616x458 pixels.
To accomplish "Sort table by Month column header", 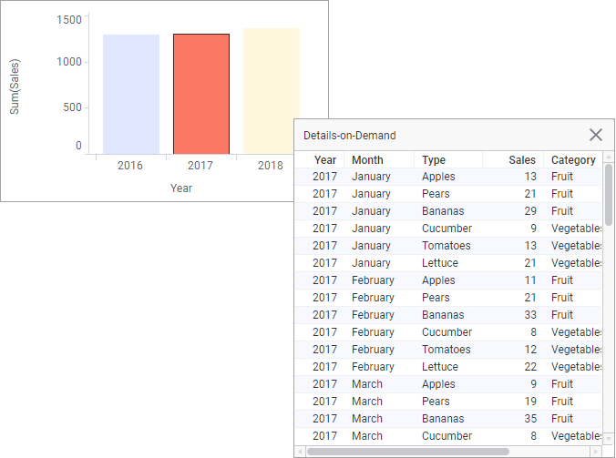I will (367, 159).
